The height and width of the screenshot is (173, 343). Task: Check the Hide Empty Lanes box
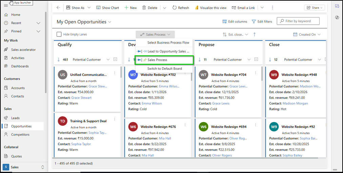coord(59,34)
